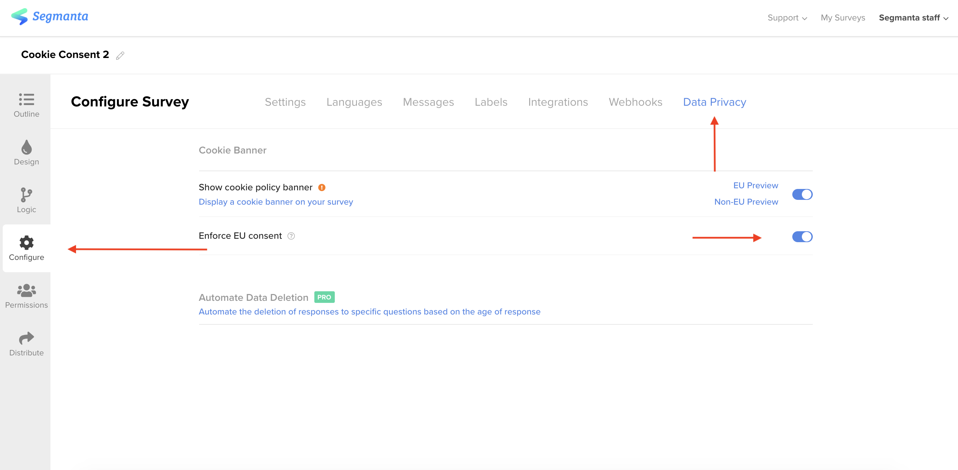Screen dimensions: 958x470
Task: Open the Distribute sidebar section
Action: tap(26, 344)
